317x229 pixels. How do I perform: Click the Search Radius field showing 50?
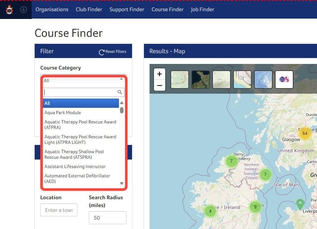tap(107, 218)
